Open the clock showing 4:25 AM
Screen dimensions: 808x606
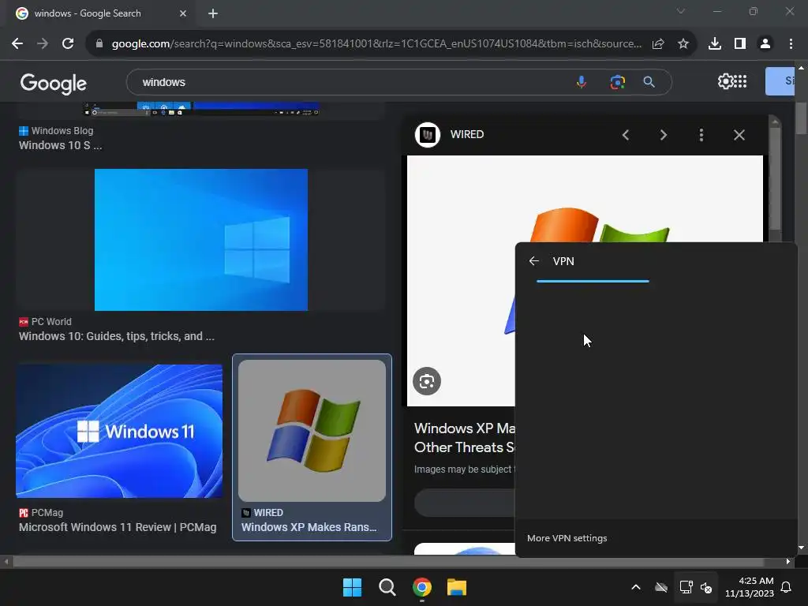[750, 587]
